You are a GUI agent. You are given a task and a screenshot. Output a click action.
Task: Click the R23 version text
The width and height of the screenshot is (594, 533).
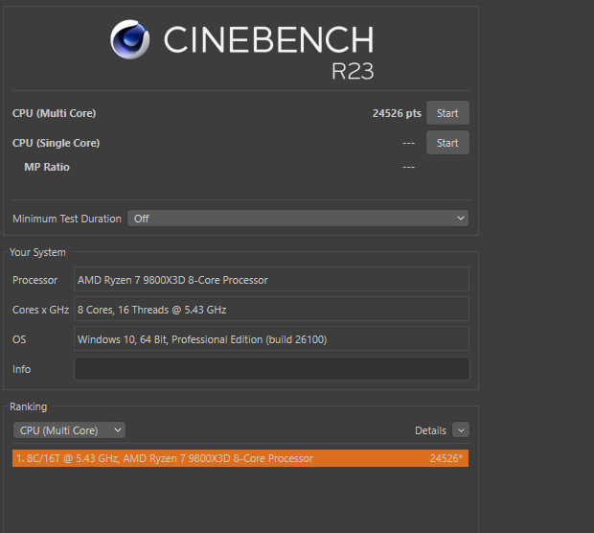tap(353, 71)
